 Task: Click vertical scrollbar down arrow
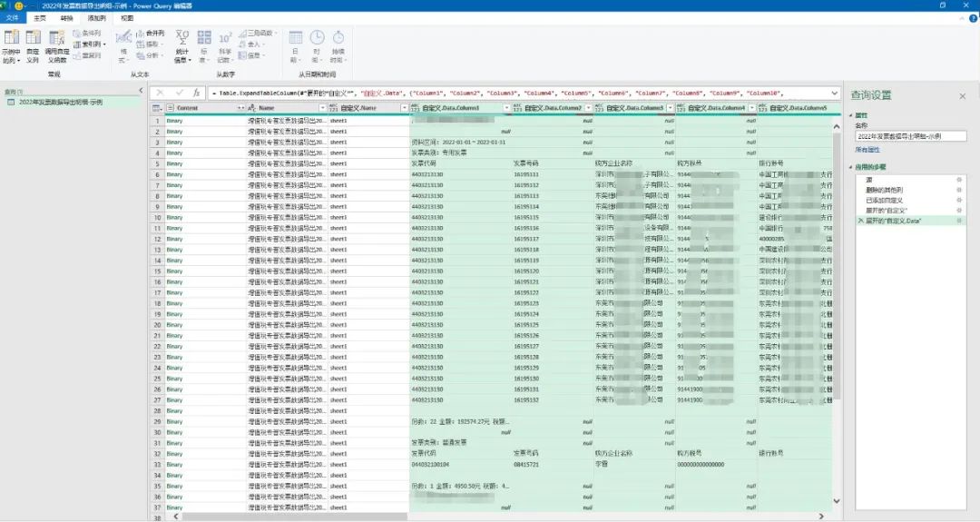coord(837,501)
